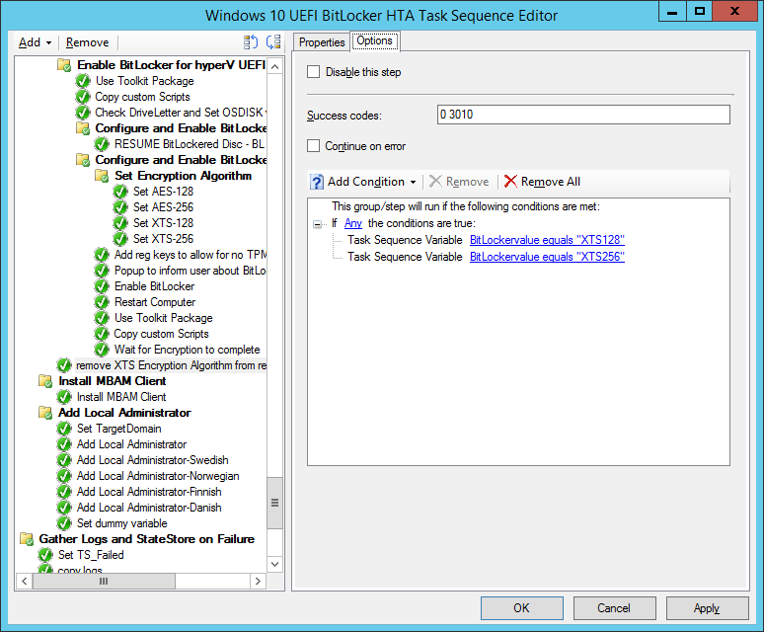The width and height of the screenshot is (764, 632).
Task: Click the horizontal scroll left arrow
Action: point(25,581)
